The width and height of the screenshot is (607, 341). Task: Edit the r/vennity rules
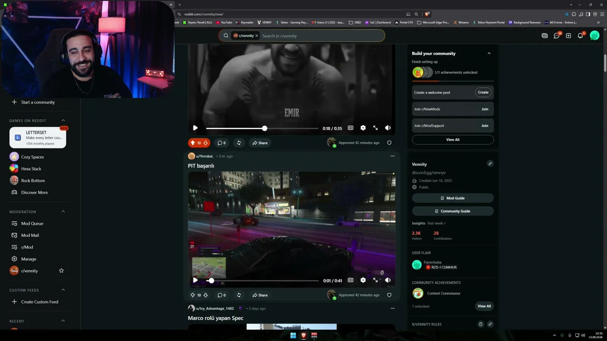490,324
